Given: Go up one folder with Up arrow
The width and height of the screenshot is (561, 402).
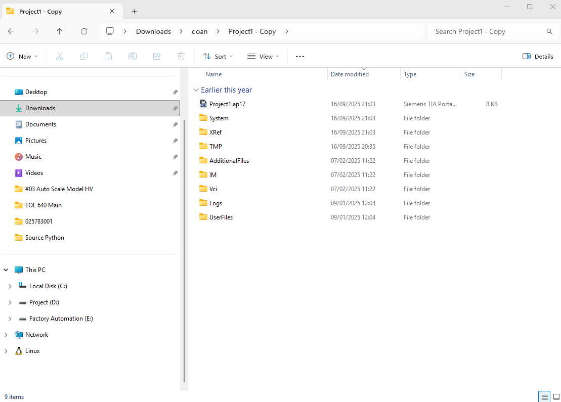Looking at the screenshot, I should 60,31.
